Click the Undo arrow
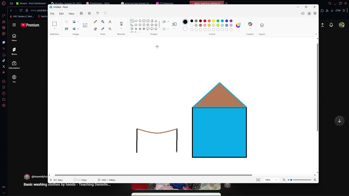Image resolution: width=349 pixels, height=196 pixels. (x=98, y=13)
